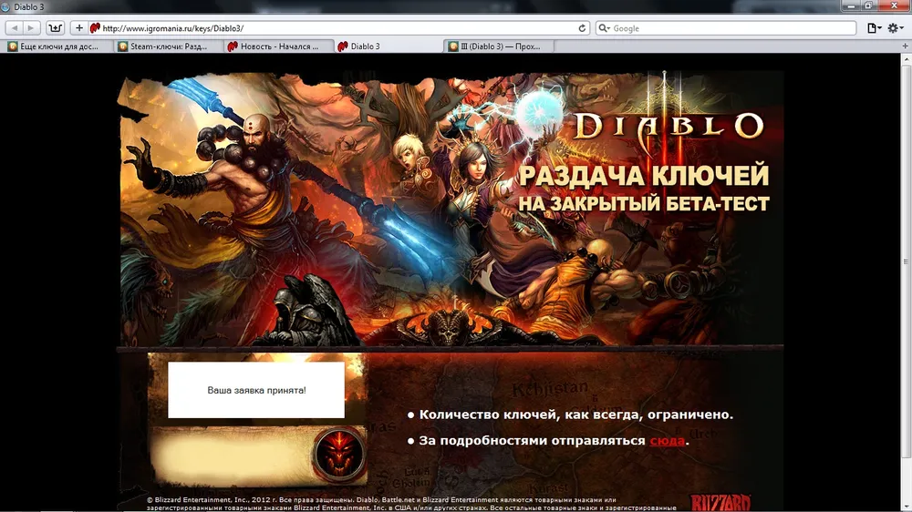Open the settings gear menu
The width and height of the screenshot is (912, 512).
[895, 28]
